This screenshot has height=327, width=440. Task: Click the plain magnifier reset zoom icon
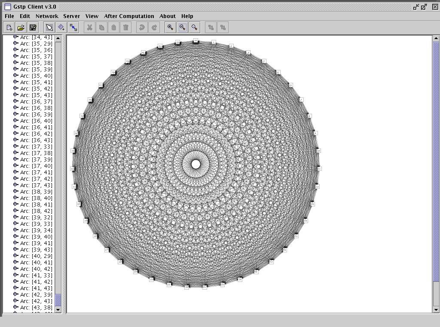(195, 27)
